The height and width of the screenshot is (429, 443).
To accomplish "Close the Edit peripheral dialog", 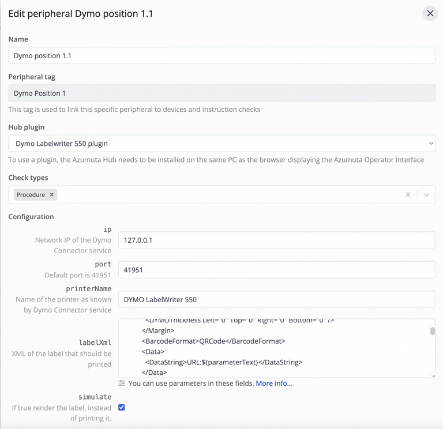I will coord(430,13).
